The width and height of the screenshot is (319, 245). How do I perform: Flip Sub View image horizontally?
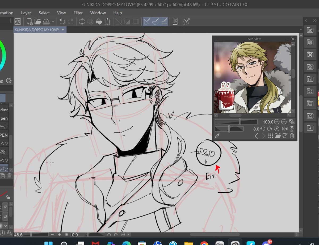pos(284,129)
